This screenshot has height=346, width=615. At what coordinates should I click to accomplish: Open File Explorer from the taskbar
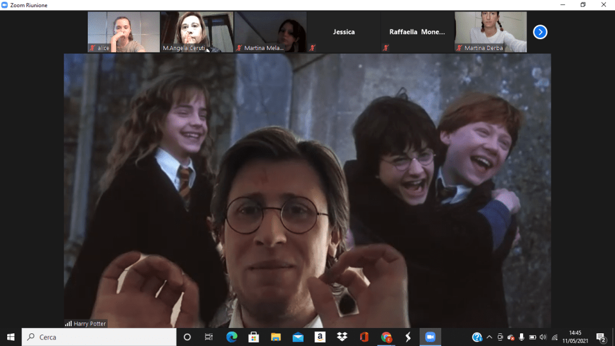[276, 337]
